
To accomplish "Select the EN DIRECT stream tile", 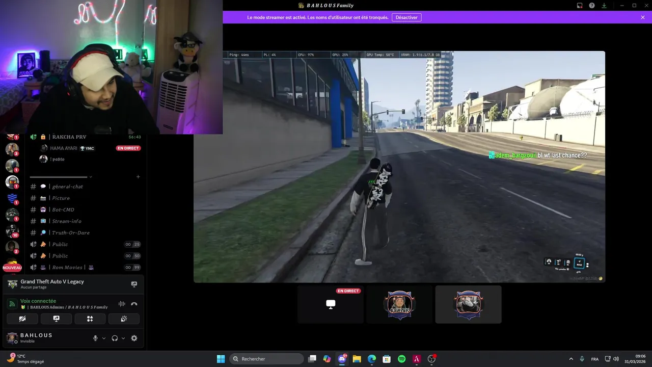I will coord(331,304).
